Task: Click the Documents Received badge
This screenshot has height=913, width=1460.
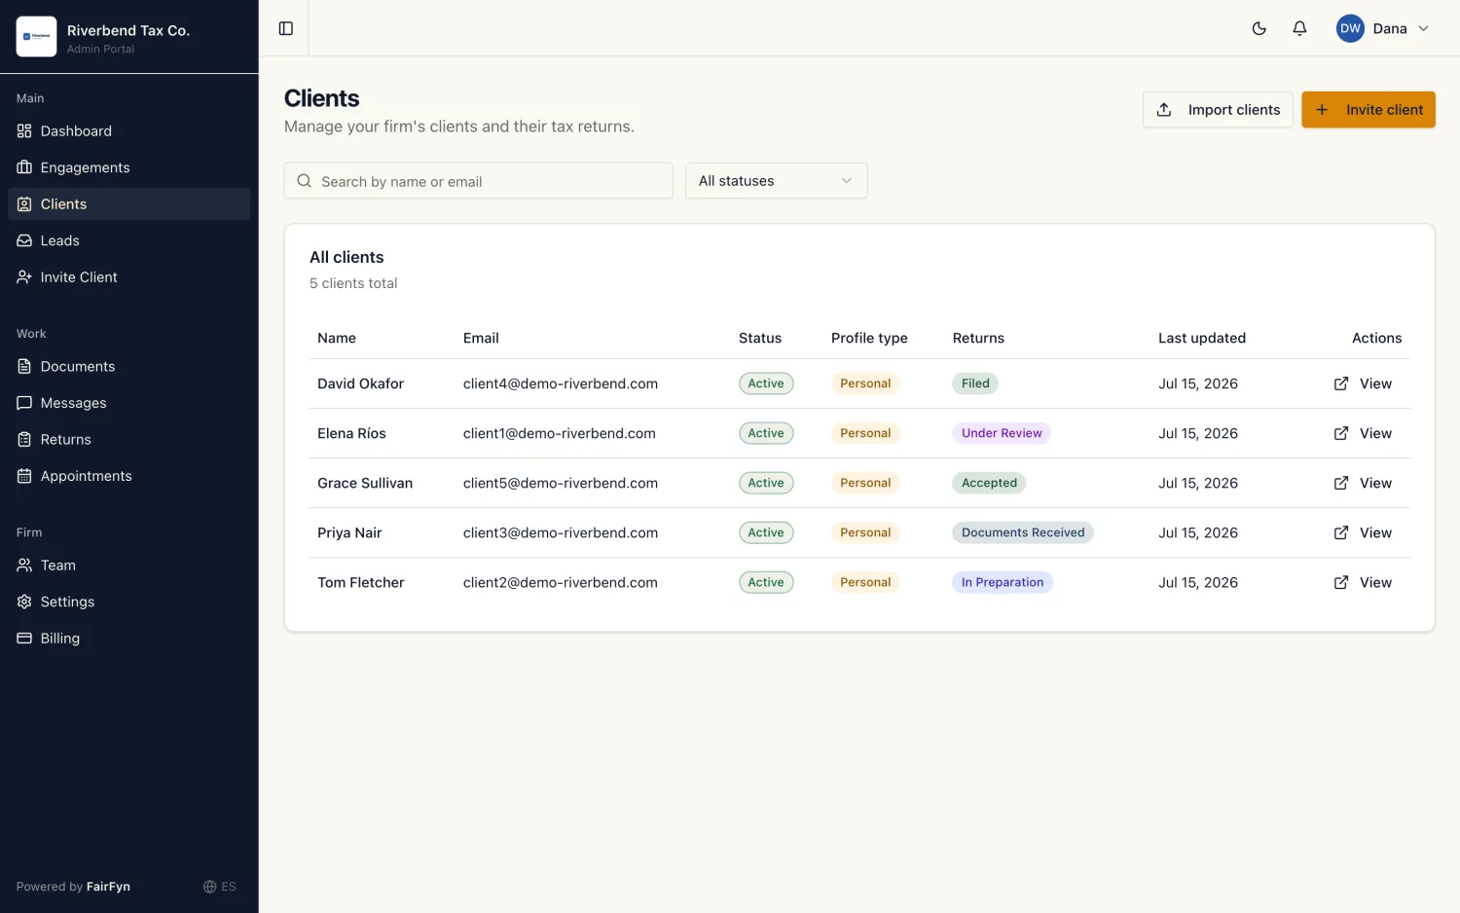Action: coord(1023,532)
